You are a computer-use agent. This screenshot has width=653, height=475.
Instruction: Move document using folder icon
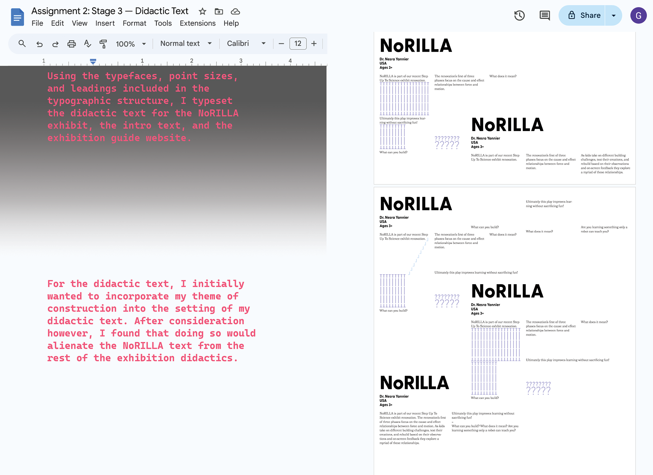(x=219, y=12)
